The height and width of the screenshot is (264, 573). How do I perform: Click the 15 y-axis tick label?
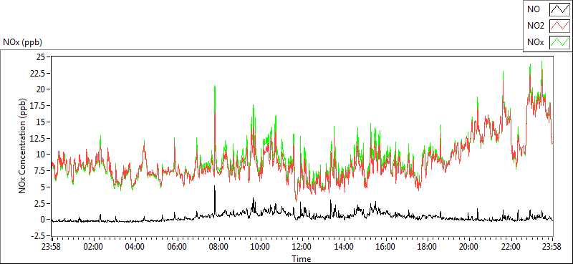click(41, 122)
